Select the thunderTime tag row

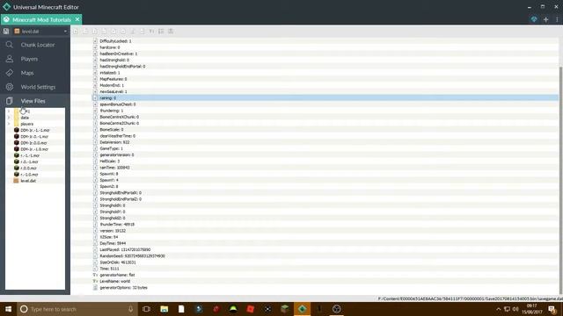[x=117, y=225]
